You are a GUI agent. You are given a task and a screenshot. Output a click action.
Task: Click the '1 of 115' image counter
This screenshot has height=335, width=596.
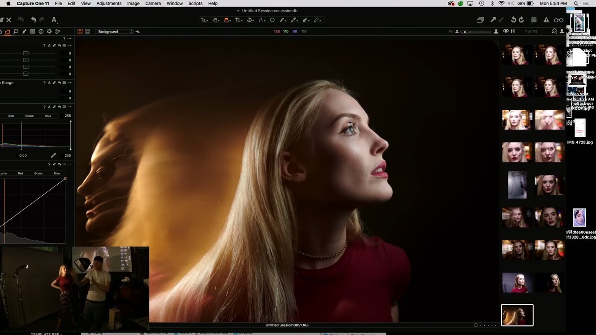(531, 31)
